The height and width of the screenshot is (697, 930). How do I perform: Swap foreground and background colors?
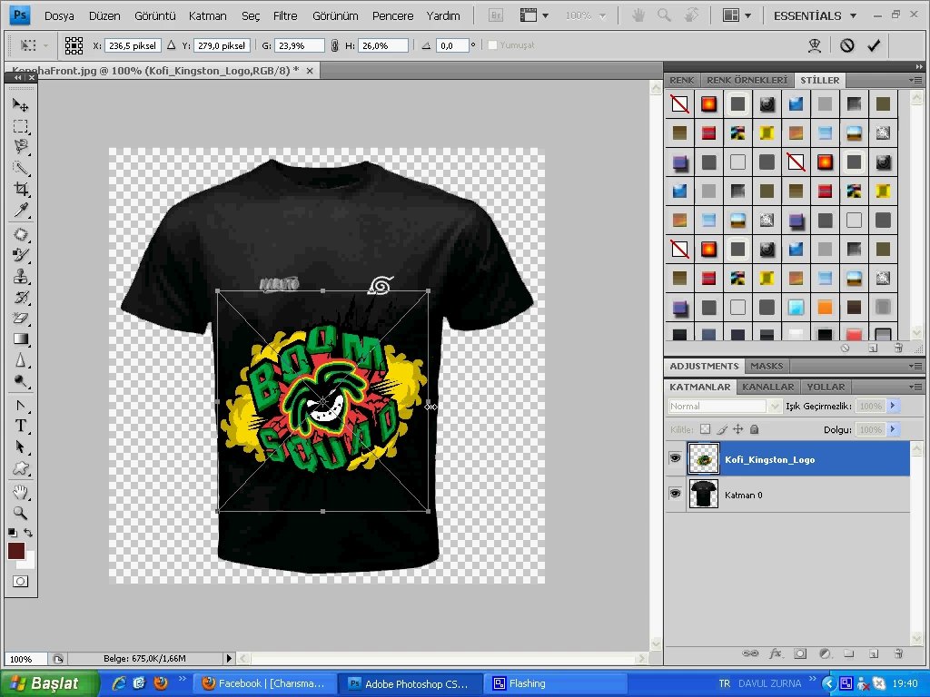click(x=28, y=533)
